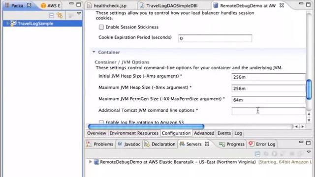Click the scroll up arrow in editor
Image resolution: width=315 pixels, height=177 pixels.
pos(309,114)
